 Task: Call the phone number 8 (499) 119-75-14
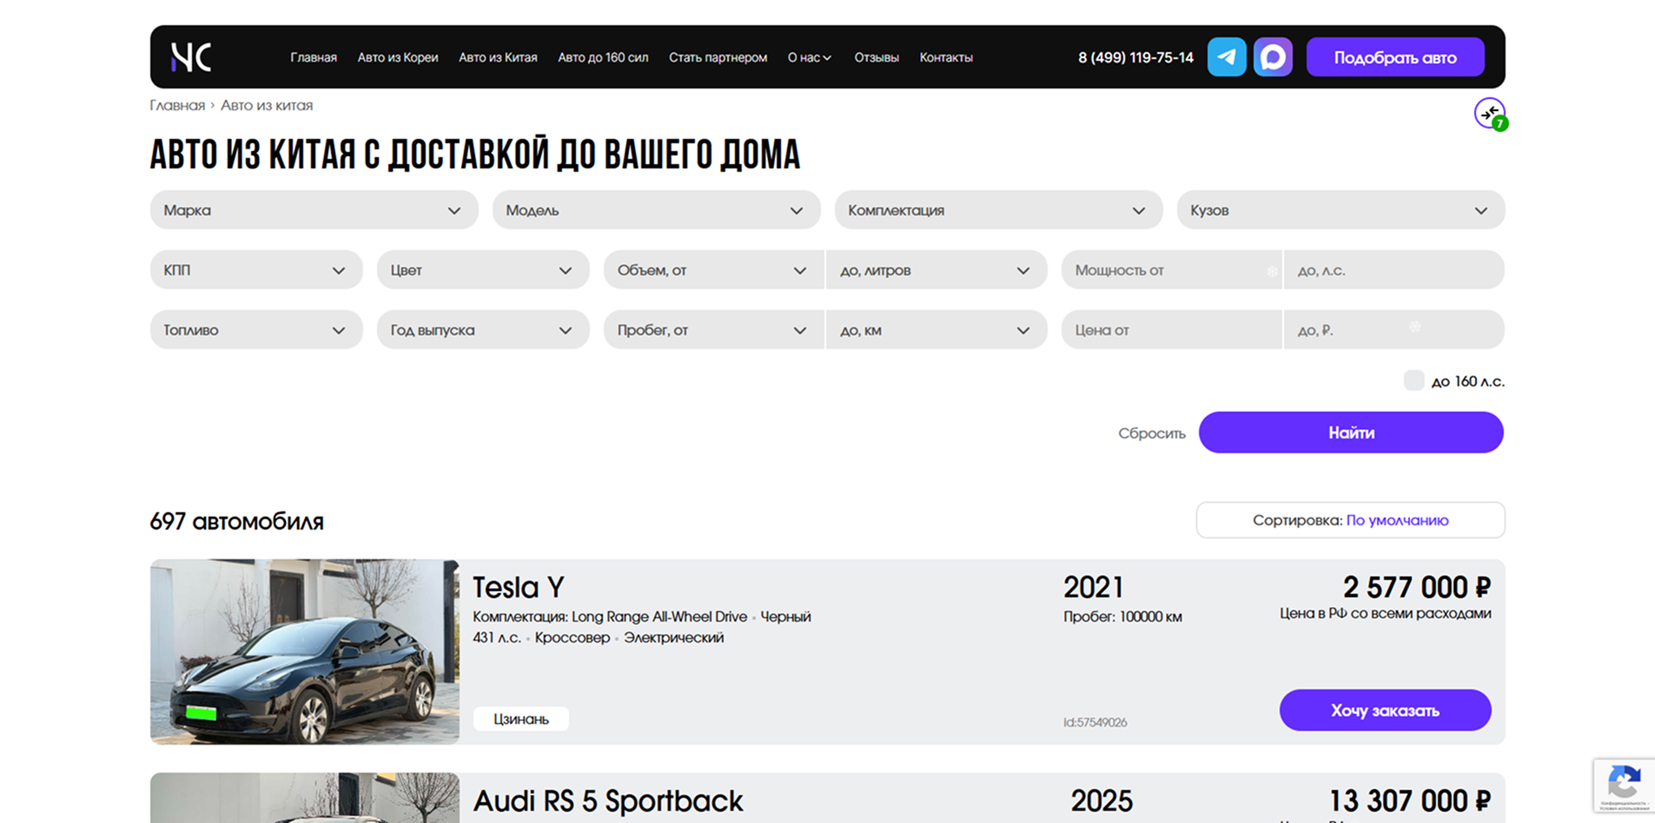[1135, 56]
